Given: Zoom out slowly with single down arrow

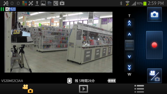Looking at the screenshot, I should (129, 56).
